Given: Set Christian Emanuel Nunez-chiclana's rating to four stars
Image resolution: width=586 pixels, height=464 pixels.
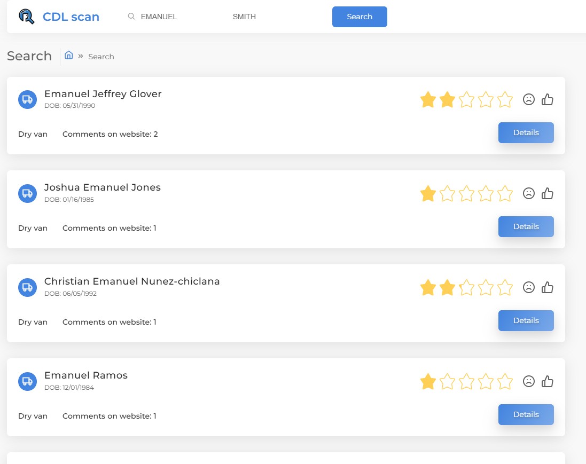Looking at the screenshot, I should click(486, 288).
